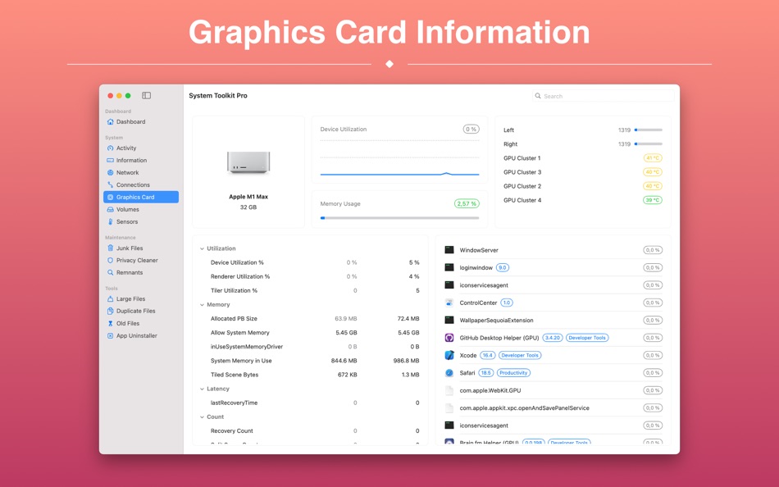Click the Old Files hourglass icon
Viewport: 779px width, 487px height.
(x=111, y=324)
